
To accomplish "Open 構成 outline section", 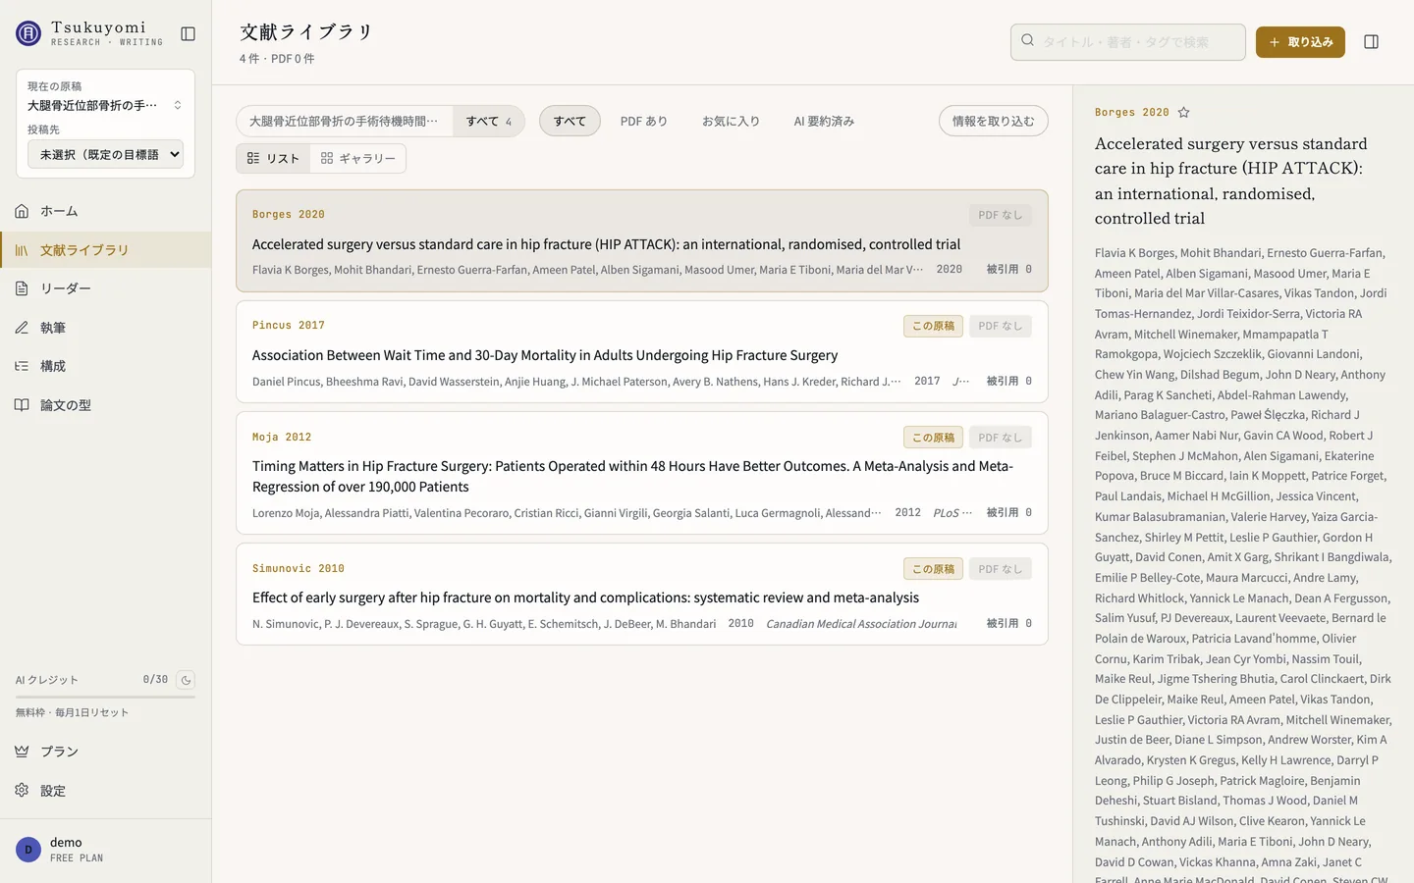I will coord(106,366).
